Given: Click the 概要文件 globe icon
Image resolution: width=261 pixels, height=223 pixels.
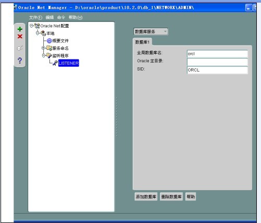Looking at the screenshot, I should 49,41.
